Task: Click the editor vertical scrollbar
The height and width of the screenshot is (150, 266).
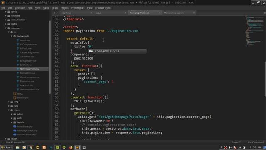Action: click(265, 79)
